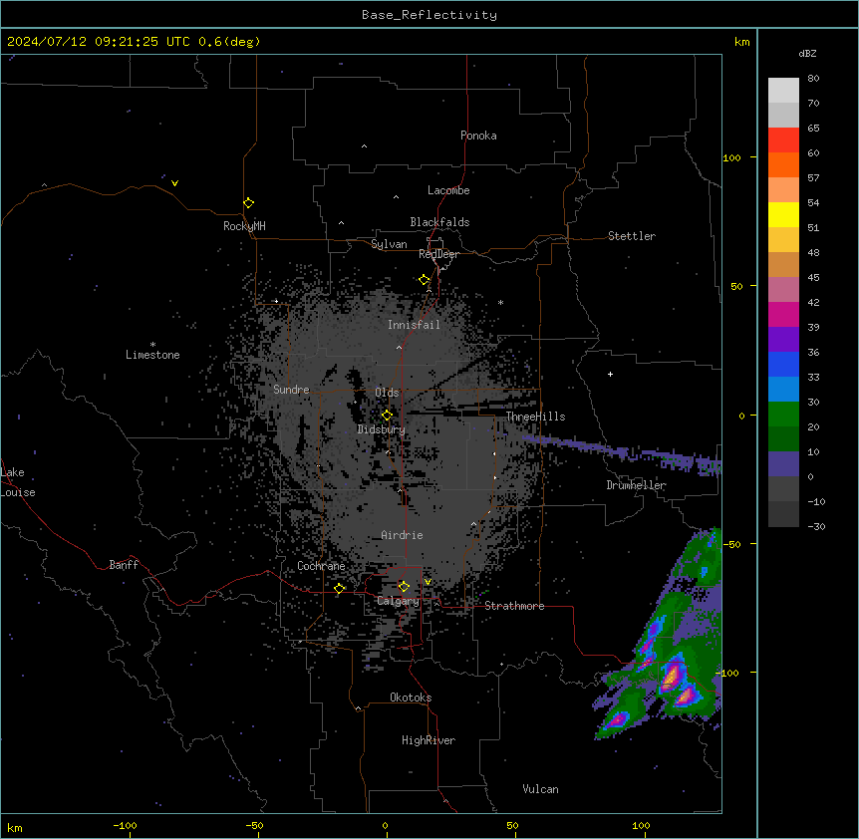This screenshot has height=839, width=859.
Task: Click the yellow v marker northwest of RockyMH
Action: click(x=174, y=183)
